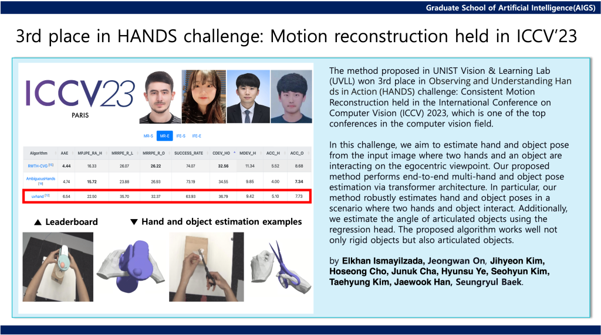Image resolution: width=601 pixels, height=335 pixels.
Task: Sort by the SUCCESS_RATE column header
Action: point(189,153)
